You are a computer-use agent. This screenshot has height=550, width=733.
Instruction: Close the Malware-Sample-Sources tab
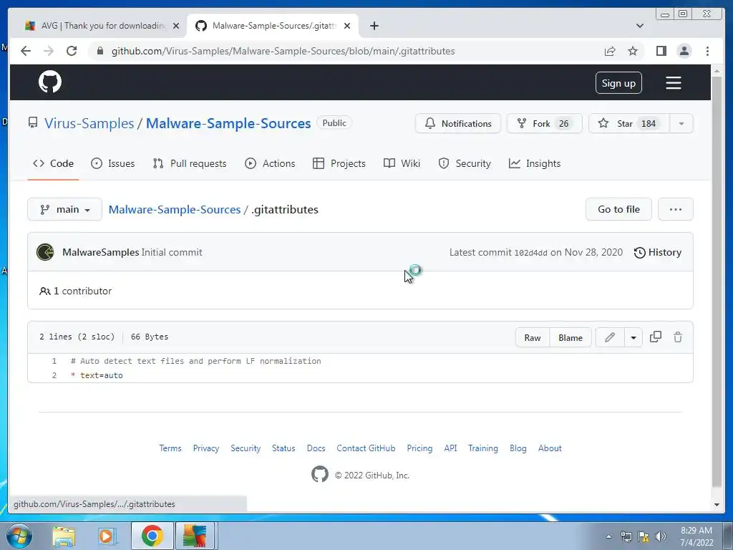click(347, 26)
